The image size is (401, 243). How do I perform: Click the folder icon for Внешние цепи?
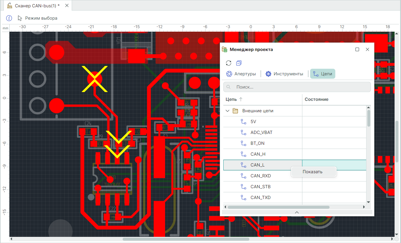click(x=235, y=111)
